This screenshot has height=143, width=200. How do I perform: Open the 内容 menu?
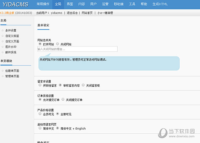[82, 4]
